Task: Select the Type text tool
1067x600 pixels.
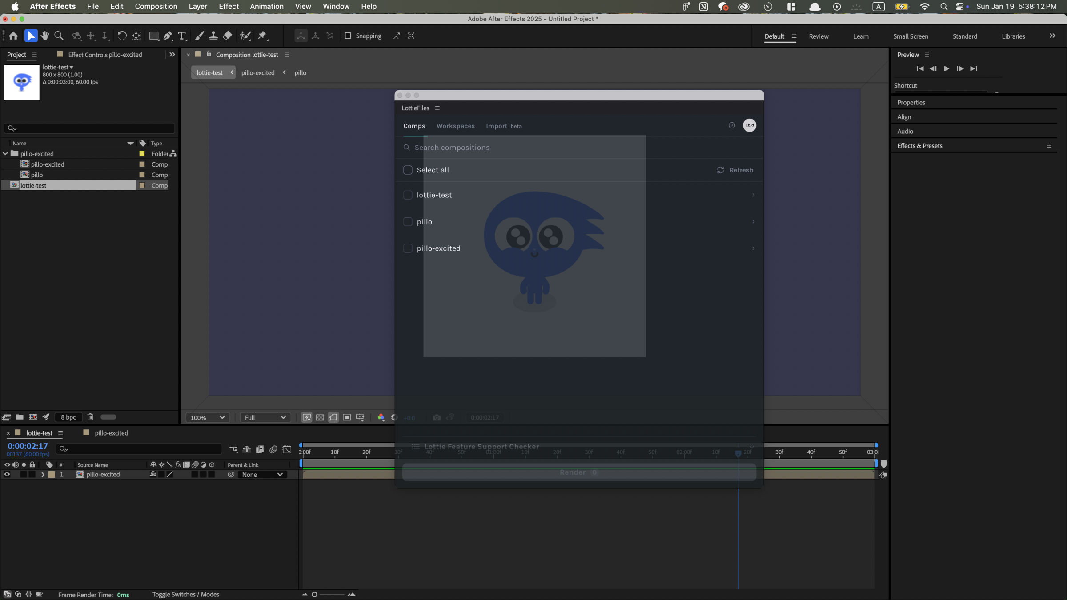Action: pos(182,36)
